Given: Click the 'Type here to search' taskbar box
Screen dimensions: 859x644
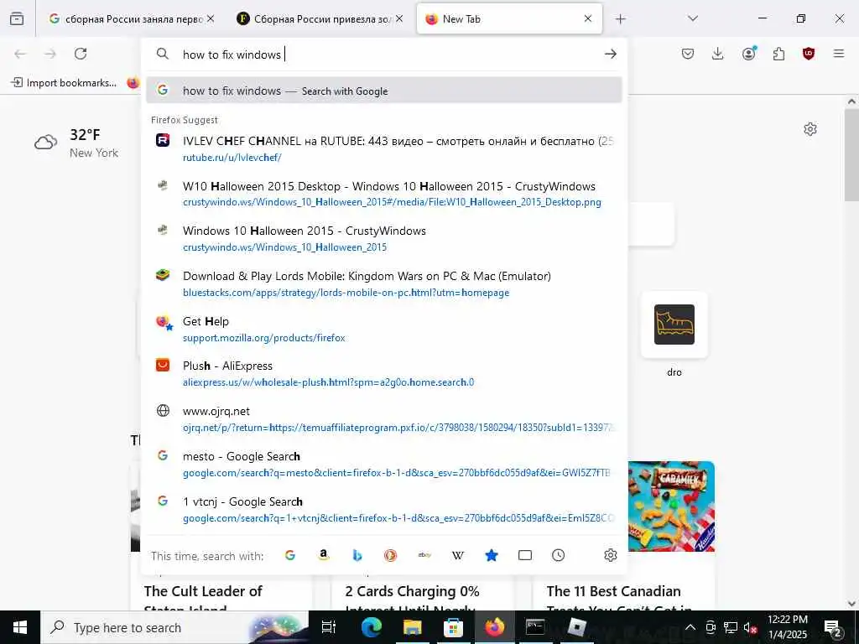Looking at the screenshot, I should [174, 627].
